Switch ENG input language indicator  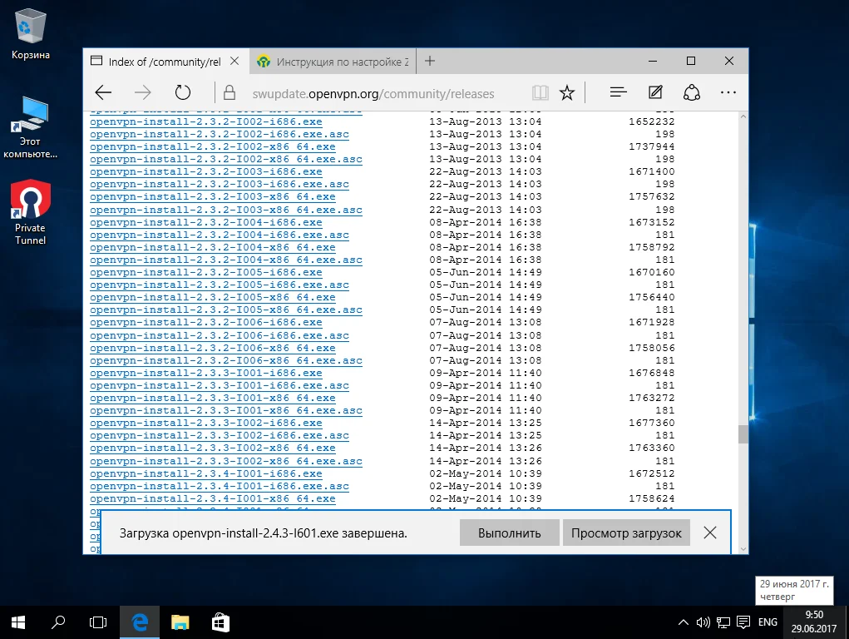[768, 622]
